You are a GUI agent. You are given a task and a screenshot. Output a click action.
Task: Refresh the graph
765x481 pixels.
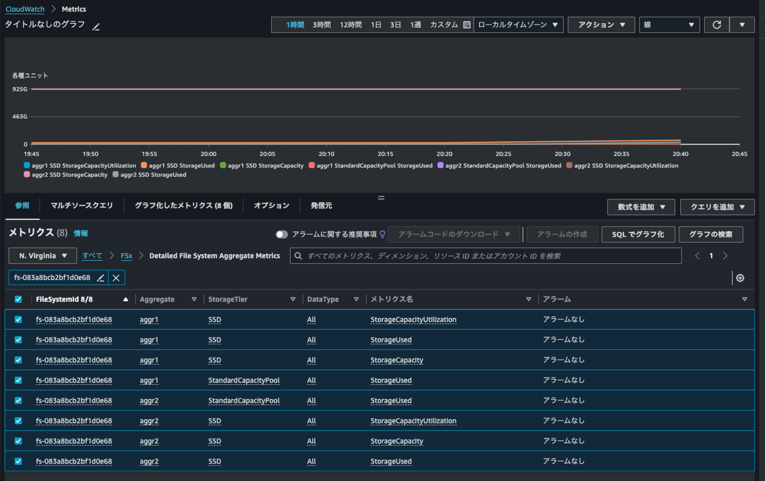click(x=717, y=25)
